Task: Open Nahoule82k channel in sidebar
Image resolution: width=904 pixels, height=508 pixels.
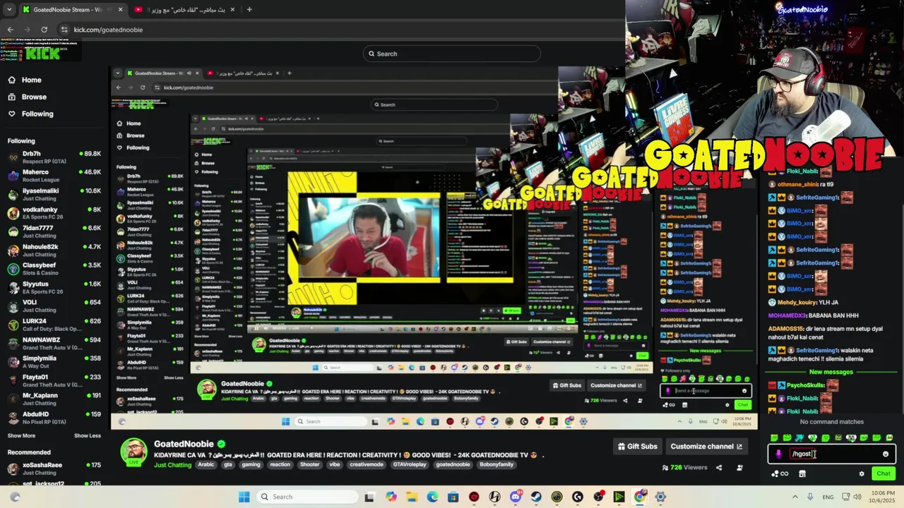Action: click(54, 250)
